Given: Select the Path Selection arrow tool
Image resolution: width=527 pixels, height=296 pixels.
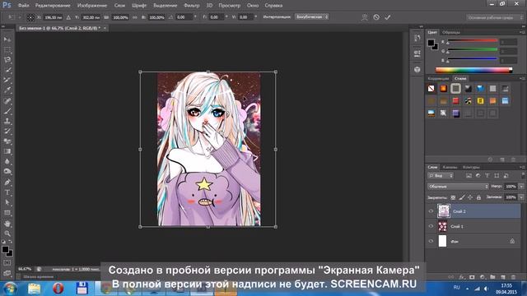Looking at the screenshot, I should (7, 203).
